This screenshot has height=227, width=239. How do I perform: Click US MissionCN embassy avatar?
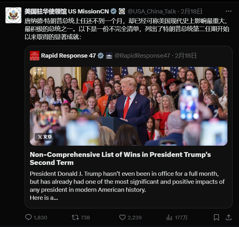[x=13, y=15]
